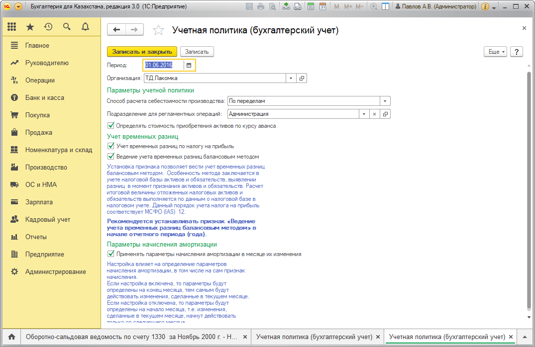Go back with the left arrow

tap(116, 30)
